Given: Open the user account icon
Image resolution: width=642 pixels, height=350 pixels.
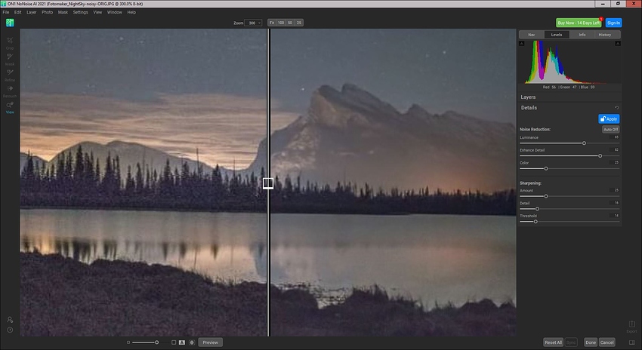Looking at the screenshot, I should pyautogui.click(x=10, y=320).
